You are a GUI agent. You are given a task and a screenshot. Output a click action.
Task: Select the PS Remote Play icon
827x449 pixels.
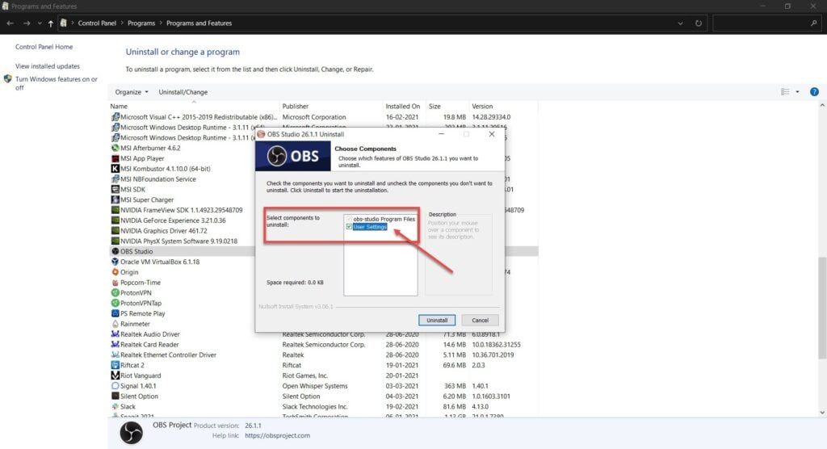pos(115,313)
